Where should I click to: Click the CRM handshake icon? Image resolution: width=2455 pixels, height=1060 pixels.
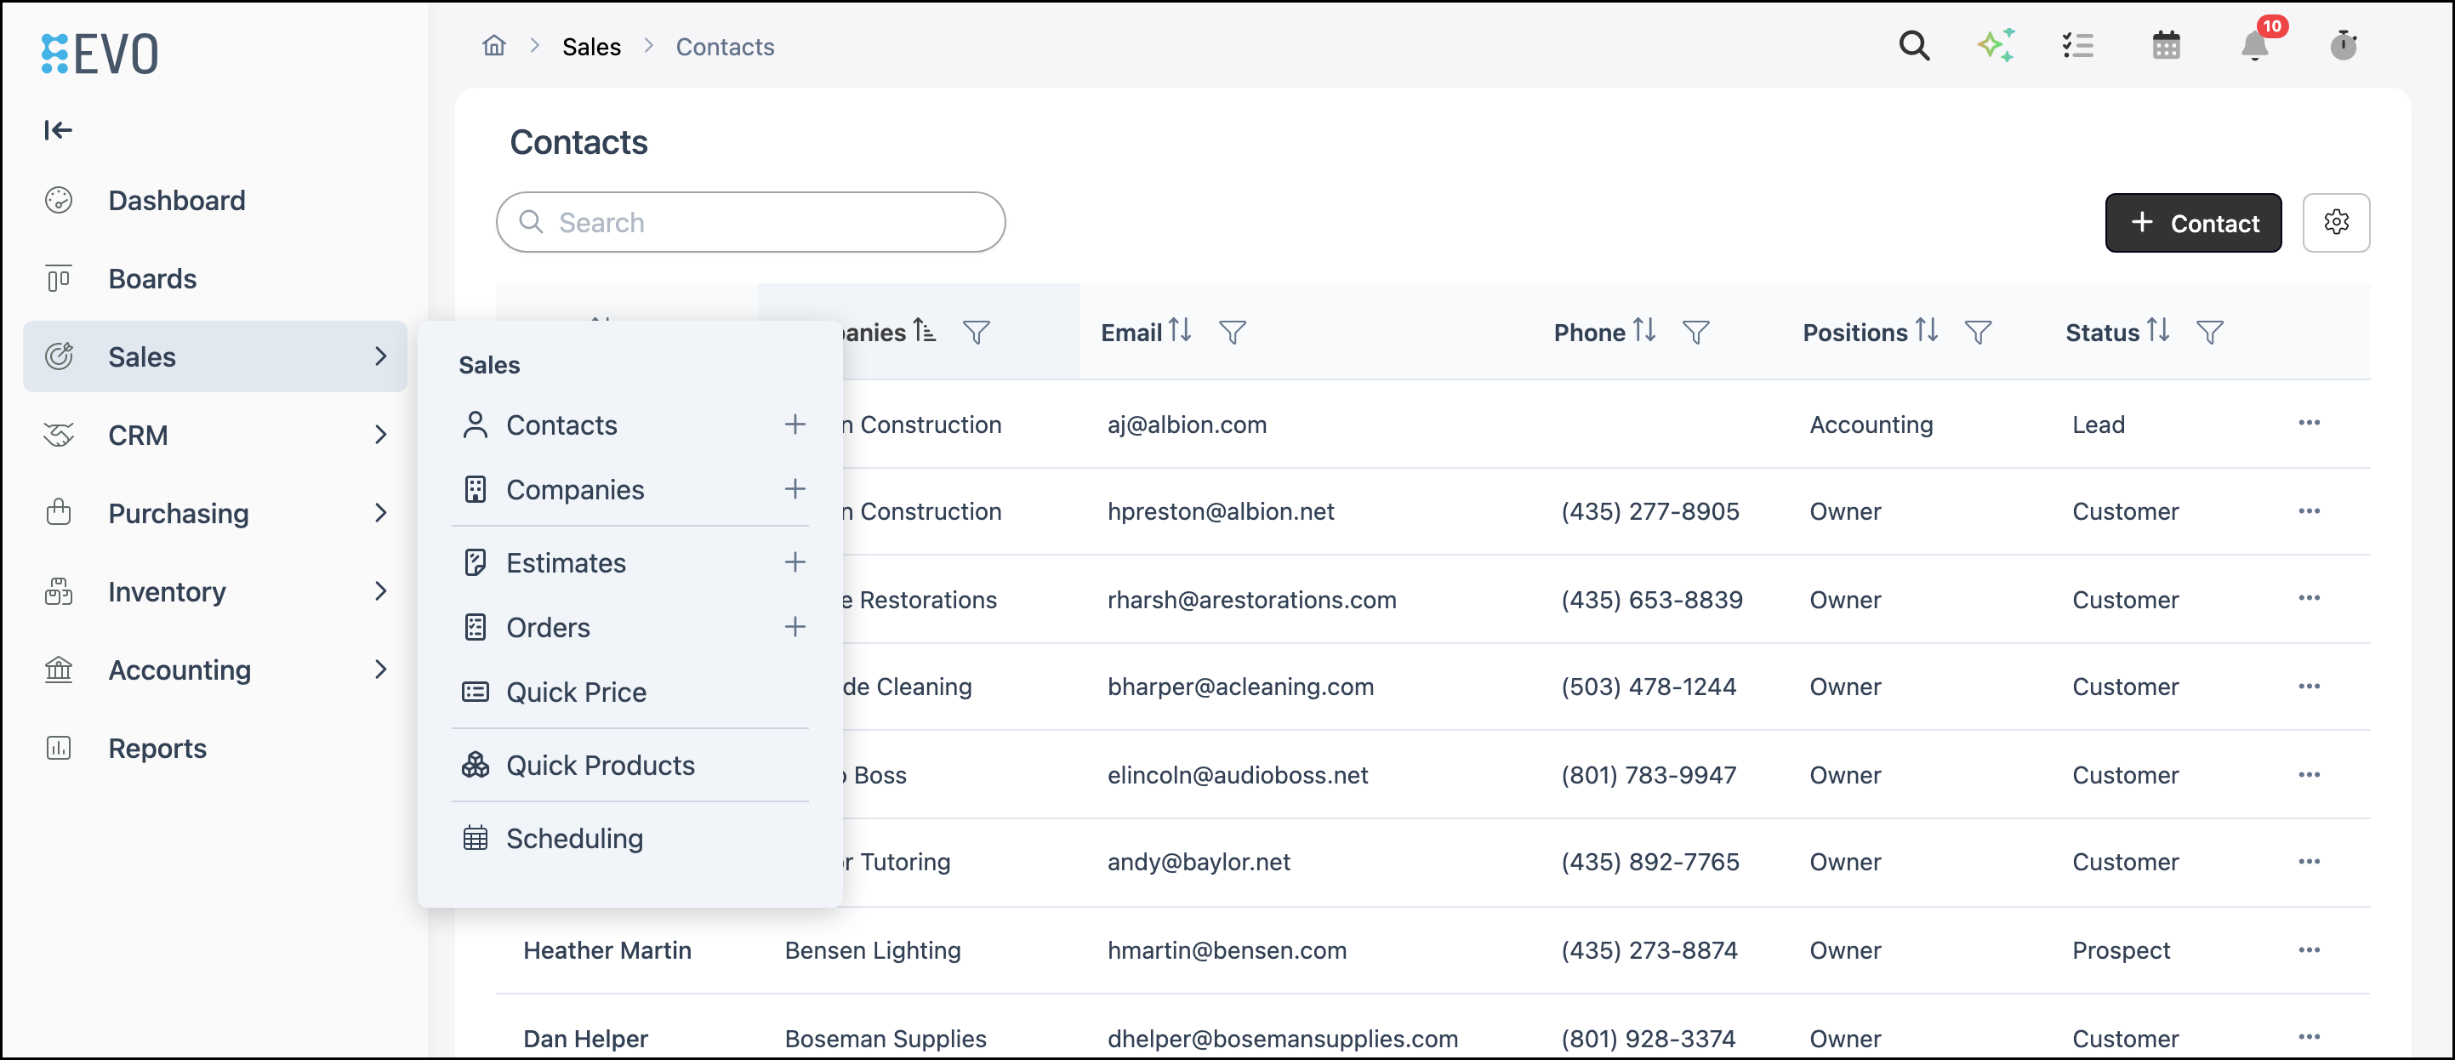pos(59,435)
